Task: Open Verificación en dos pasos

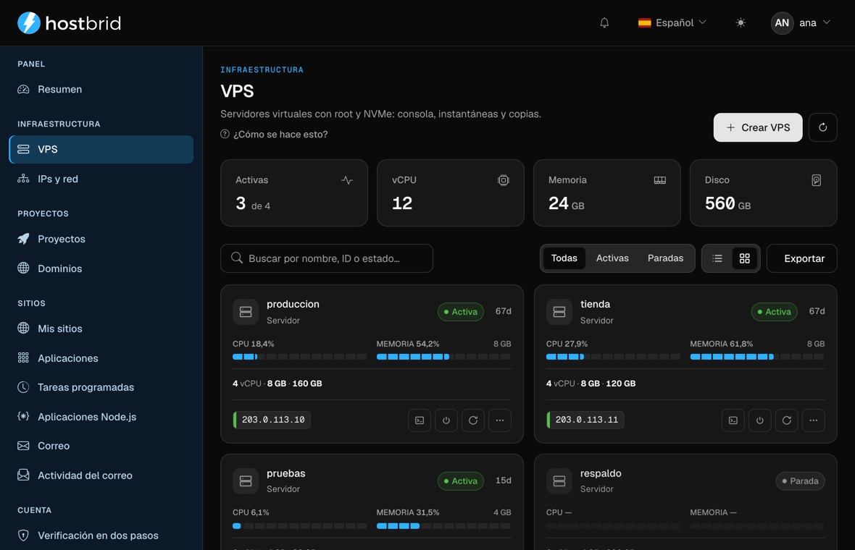Action: [101, 536]
